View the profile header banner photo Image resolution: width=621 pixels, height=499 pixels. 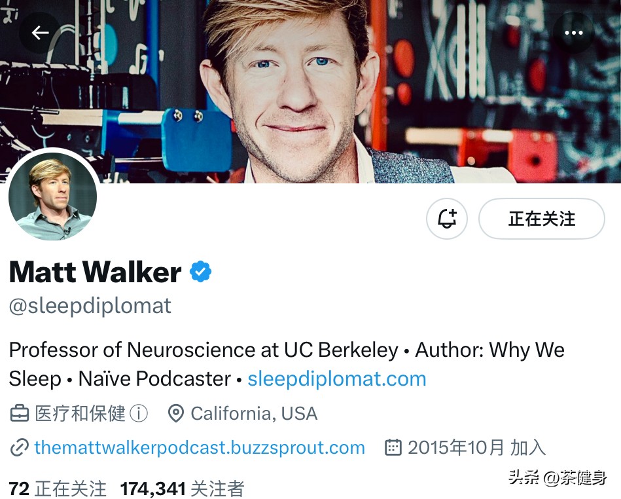310,92
